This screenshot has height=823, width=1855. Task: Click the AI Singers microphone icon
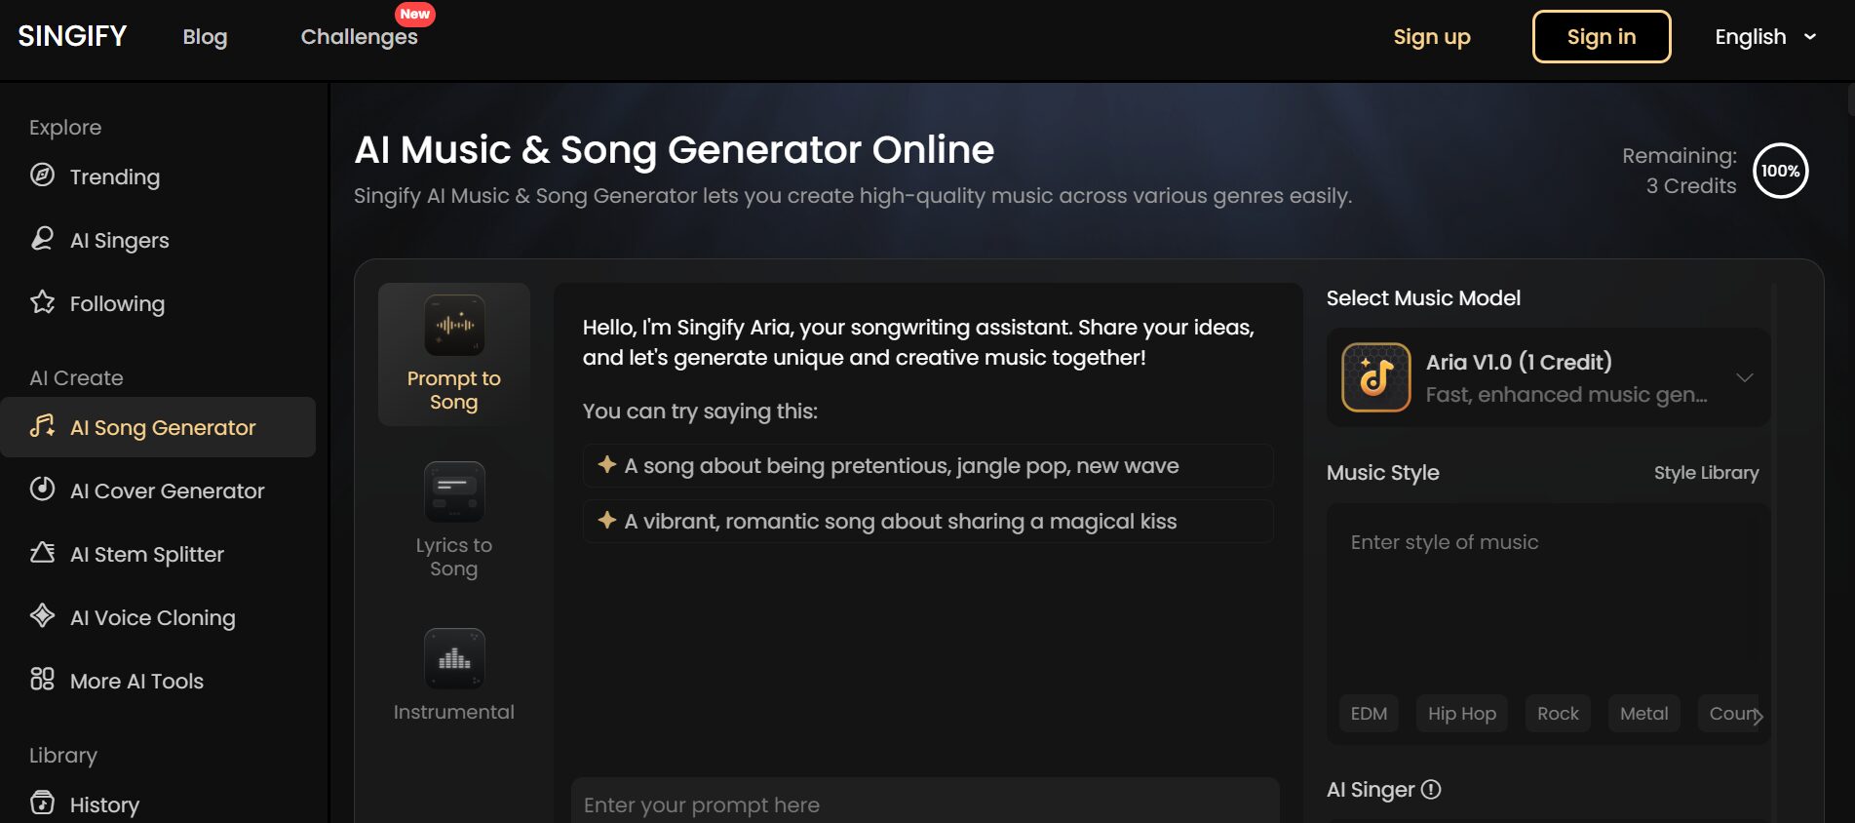[x=42, y=239]
